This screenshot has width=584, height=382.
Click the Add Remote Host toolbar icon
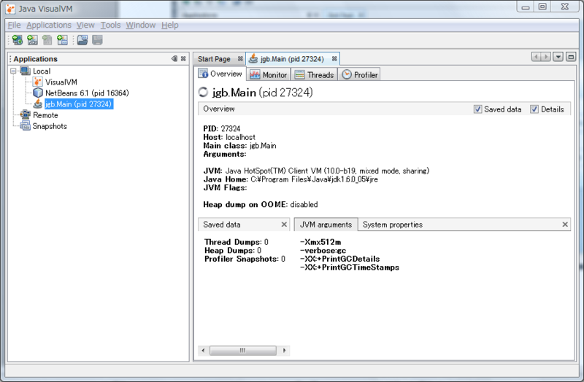17,40
